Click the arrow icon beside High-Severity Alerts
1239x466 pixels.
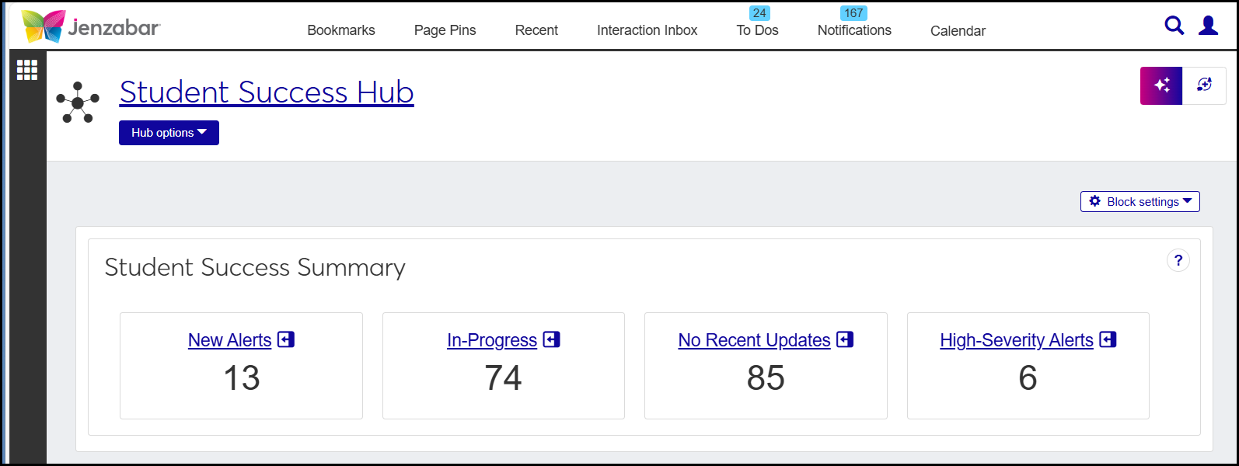click(x=1108, y=339)
